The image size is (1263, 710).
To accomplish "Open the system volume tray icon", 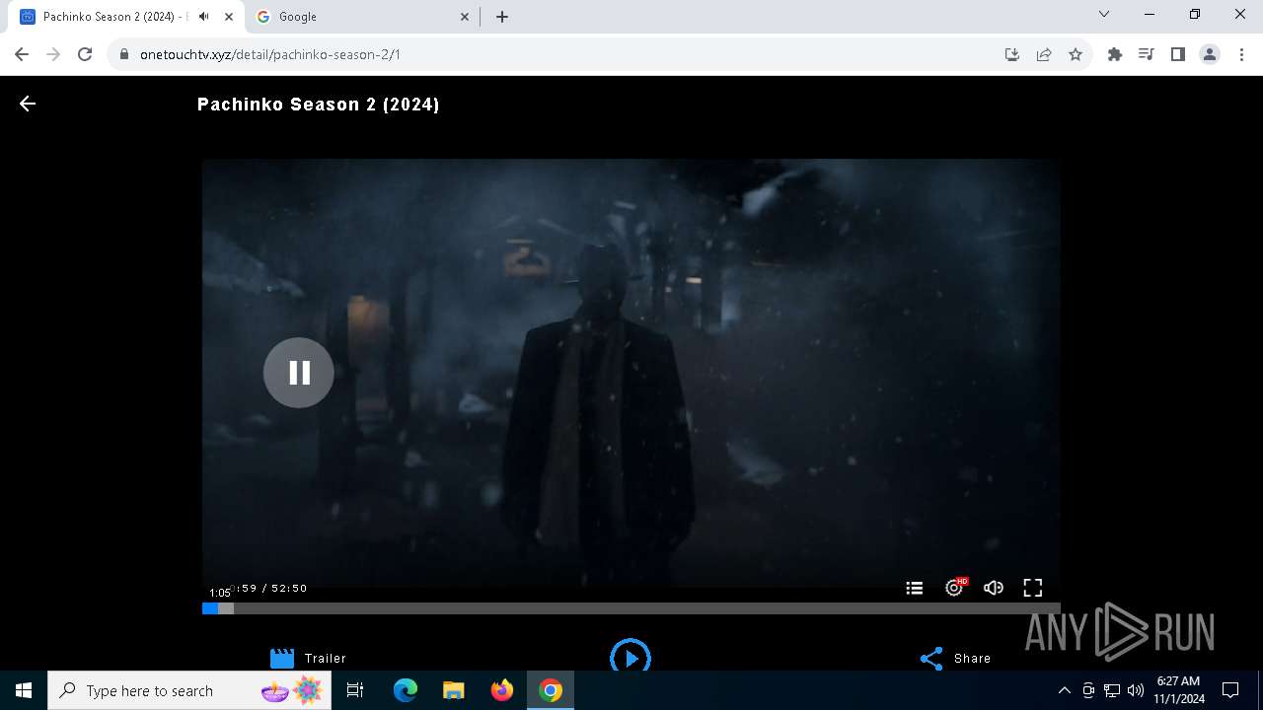I will pos(1136,690).
